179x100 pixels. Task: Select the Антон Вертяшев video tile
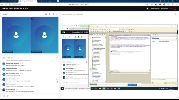(x=16, y=35)
